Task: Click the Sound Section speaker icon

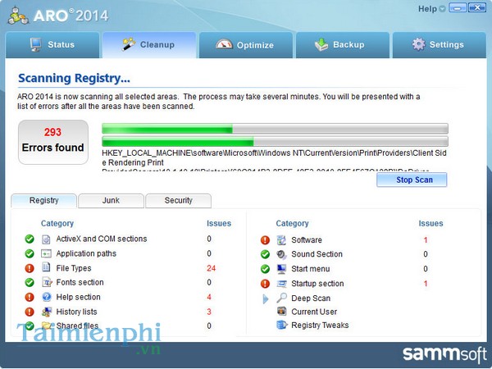Action: 281,255
